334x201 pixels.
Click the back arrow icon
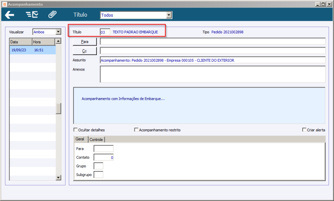[x=10, y=15]
